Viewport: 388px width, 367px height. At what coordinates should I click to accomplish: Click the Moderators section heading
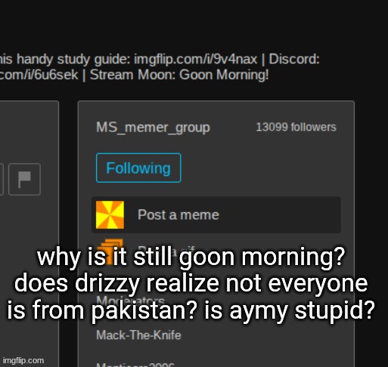(130, 301)
